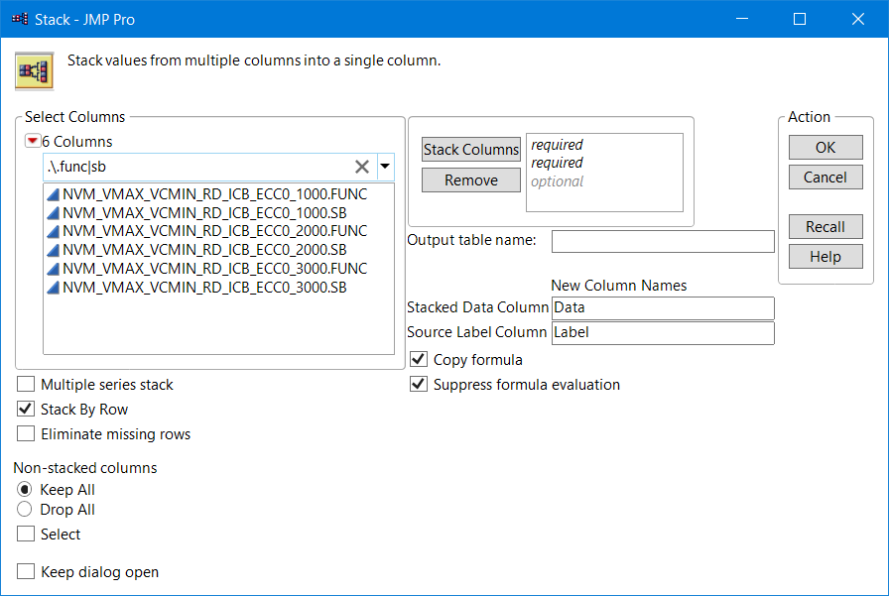Toggle Eliminate missing rows checkbox
The image size is (889, 596).
(26, 434)
